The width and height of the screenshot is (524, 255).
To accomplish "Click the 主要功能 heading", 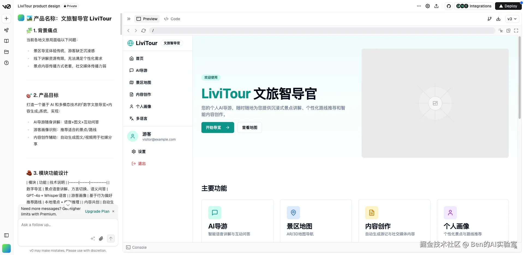I will 214,188.
